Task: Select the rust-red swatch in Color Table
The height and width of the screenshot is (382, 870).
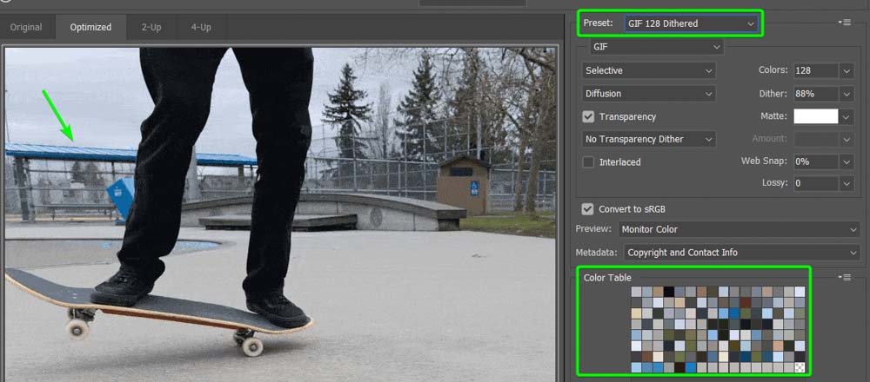Action: tap(746, 302)
